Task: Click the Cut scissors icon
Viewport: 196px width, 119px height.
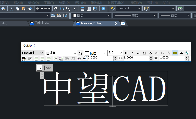Action: pyautogui.click(x=11, y=9)
